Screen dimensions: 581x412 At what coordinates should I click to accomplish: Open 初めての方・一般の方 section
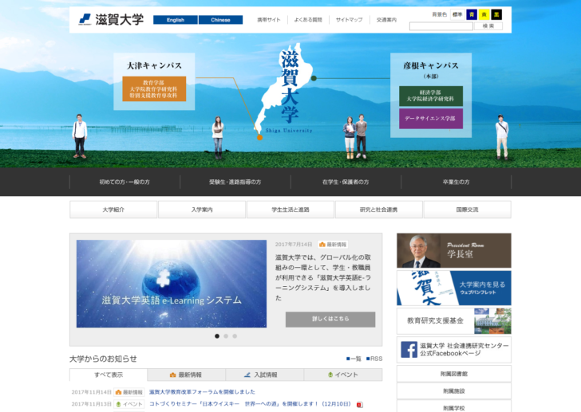[125, 182]
